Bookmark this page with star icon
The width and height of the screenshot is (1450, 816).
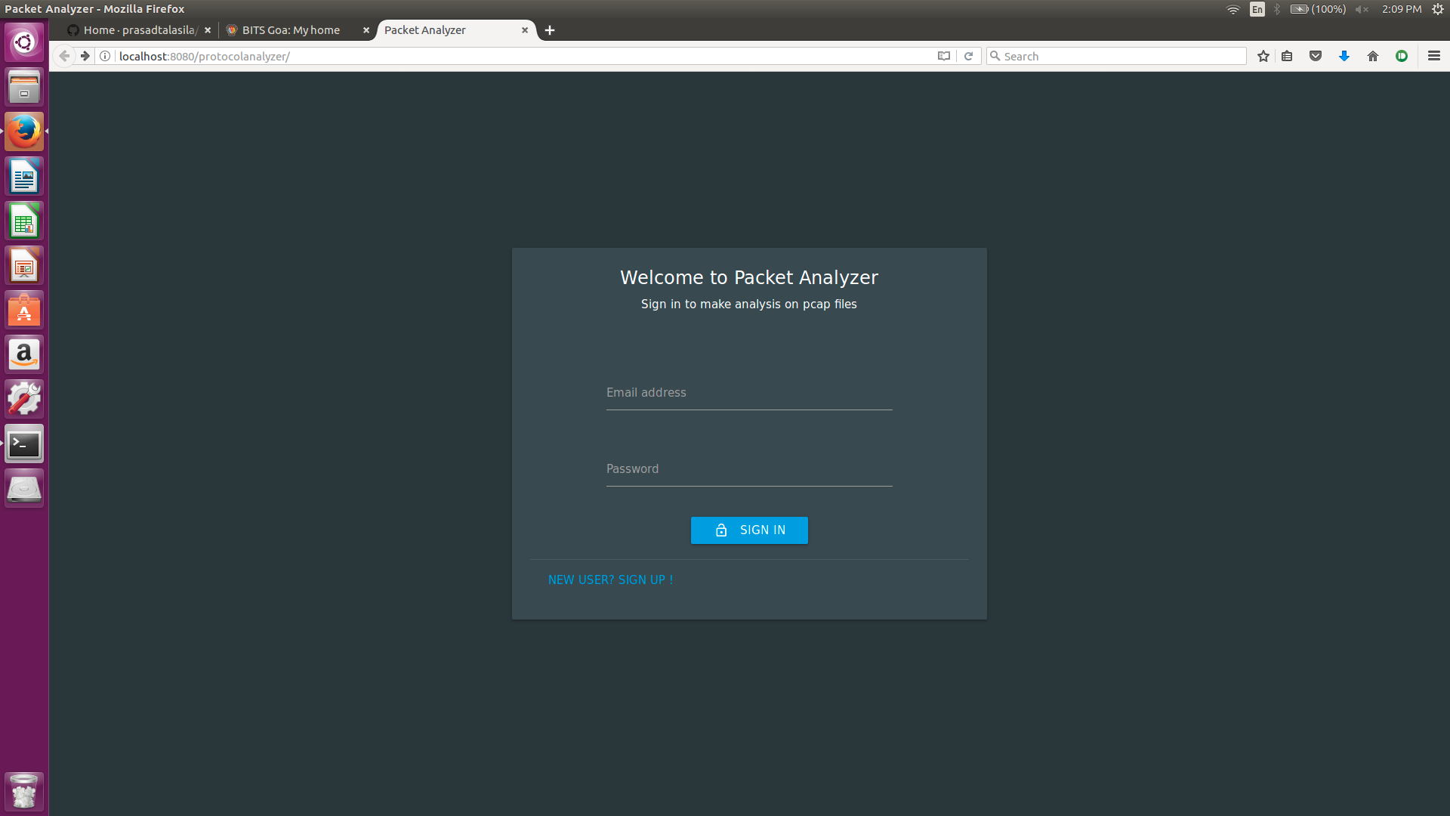point(1263,56)
